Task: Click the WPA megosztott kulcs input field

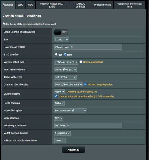Action: coord(88,126)
